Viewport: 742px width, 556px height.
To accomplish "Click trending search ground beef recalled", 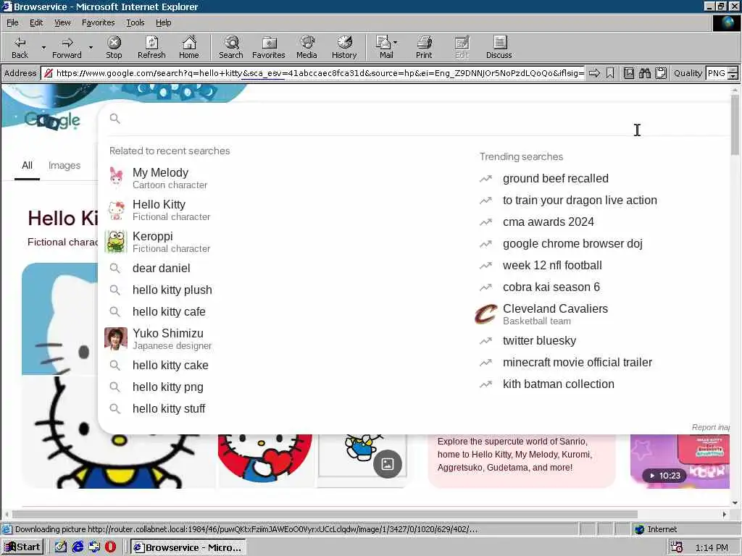I will tap(556, 179).
